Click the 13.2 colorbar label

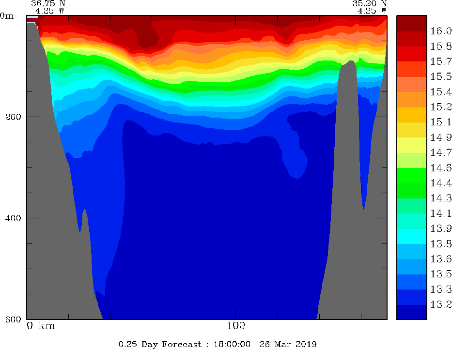(441, 304)
